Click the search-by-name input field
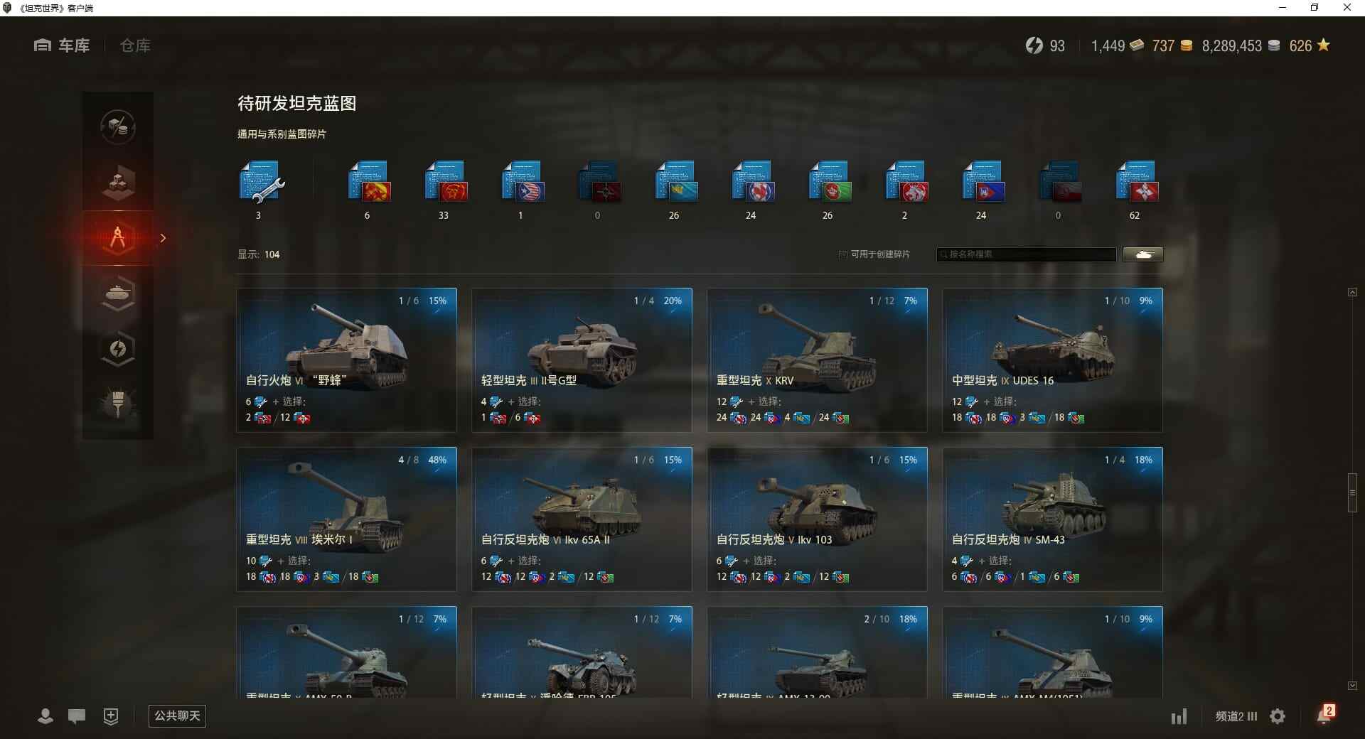 tap(1027, 254)
